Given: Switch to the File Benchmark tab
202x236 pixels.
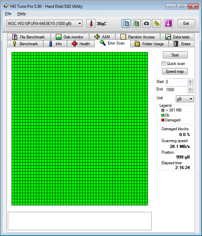Looking at the screenshot, I should pos(29,37).
